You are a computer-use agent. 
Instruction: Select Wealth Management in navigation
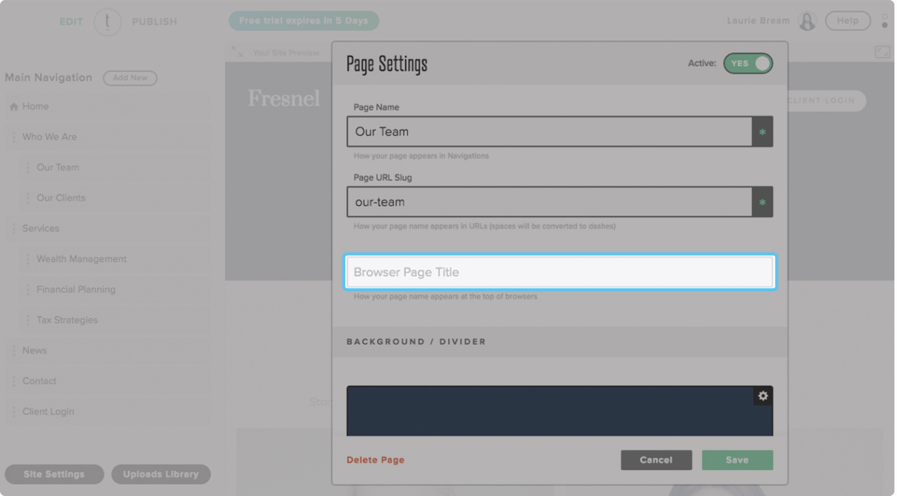pos(81,259)
